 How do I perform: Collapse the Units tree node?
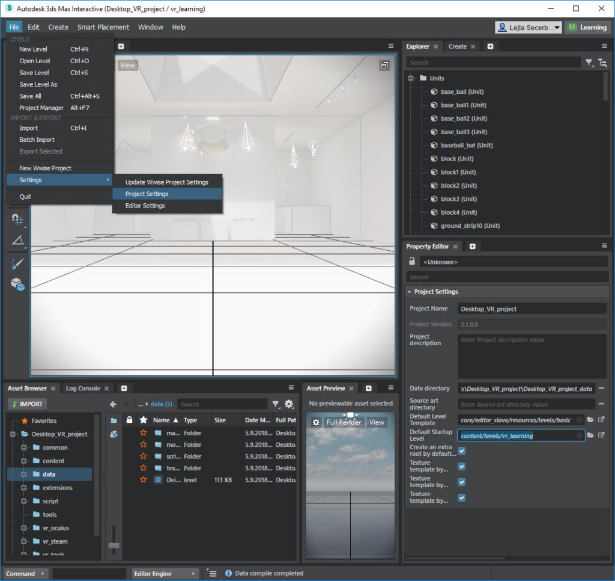click(411, 78)
